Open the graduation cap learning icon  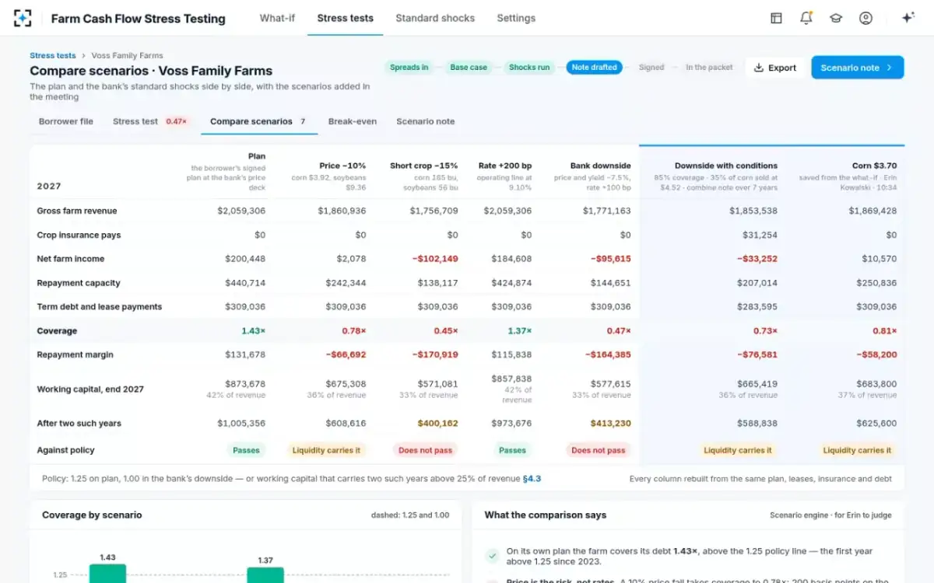click(836, 18)
